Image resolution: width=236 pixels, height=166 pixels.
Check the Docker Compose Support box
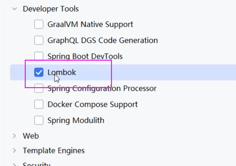(39, 104)
